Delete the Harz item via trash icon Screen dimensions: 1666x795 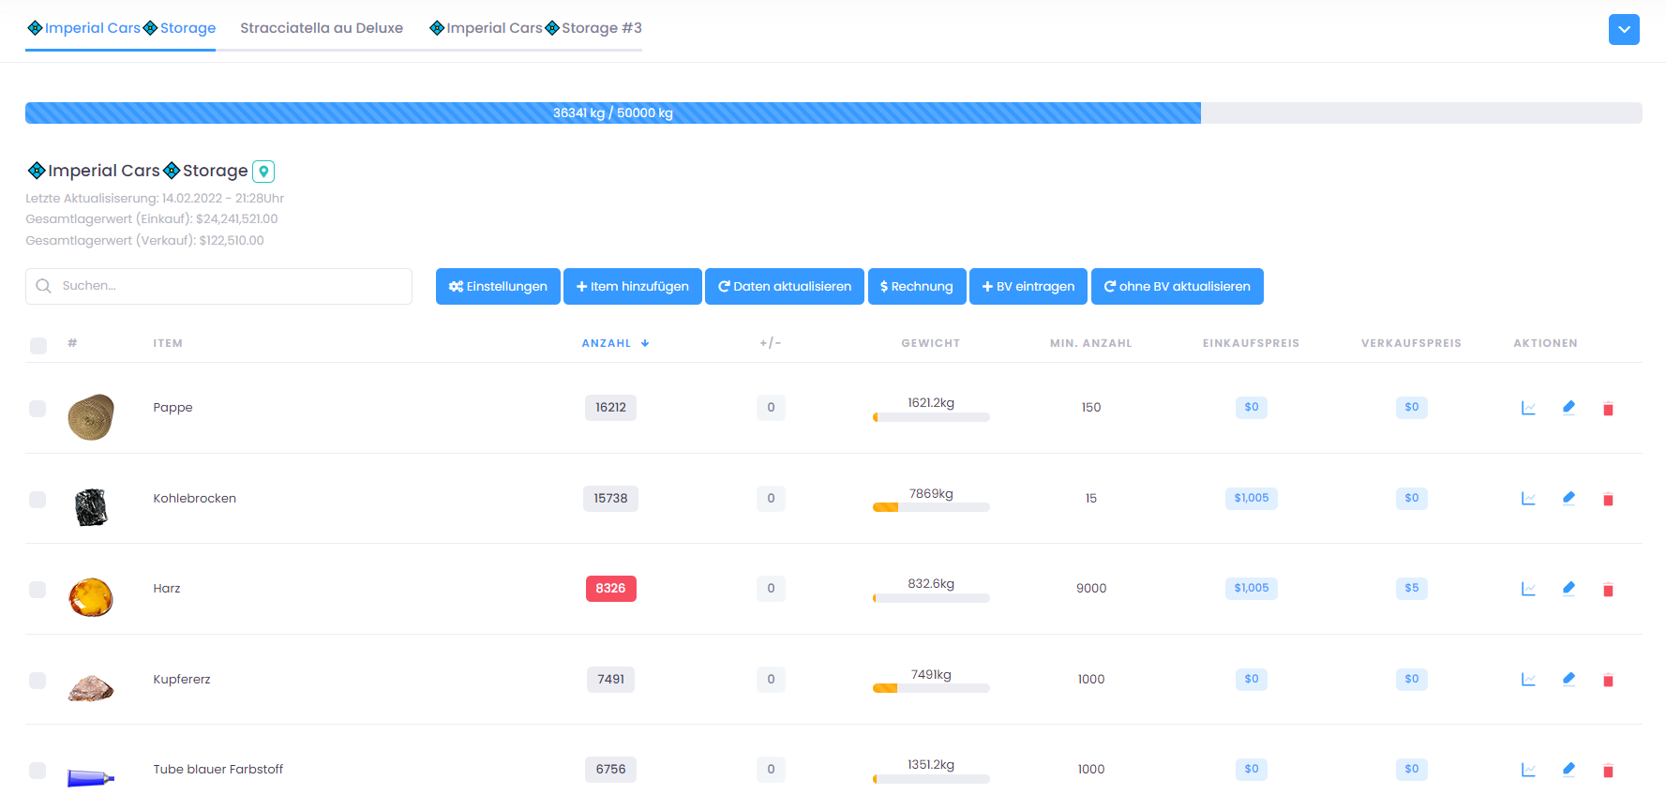(1608, 590)
